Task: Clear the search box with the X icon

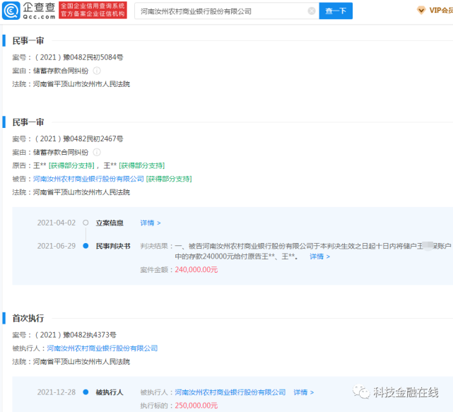Action: pyautogui.click(x=312, y=11)
